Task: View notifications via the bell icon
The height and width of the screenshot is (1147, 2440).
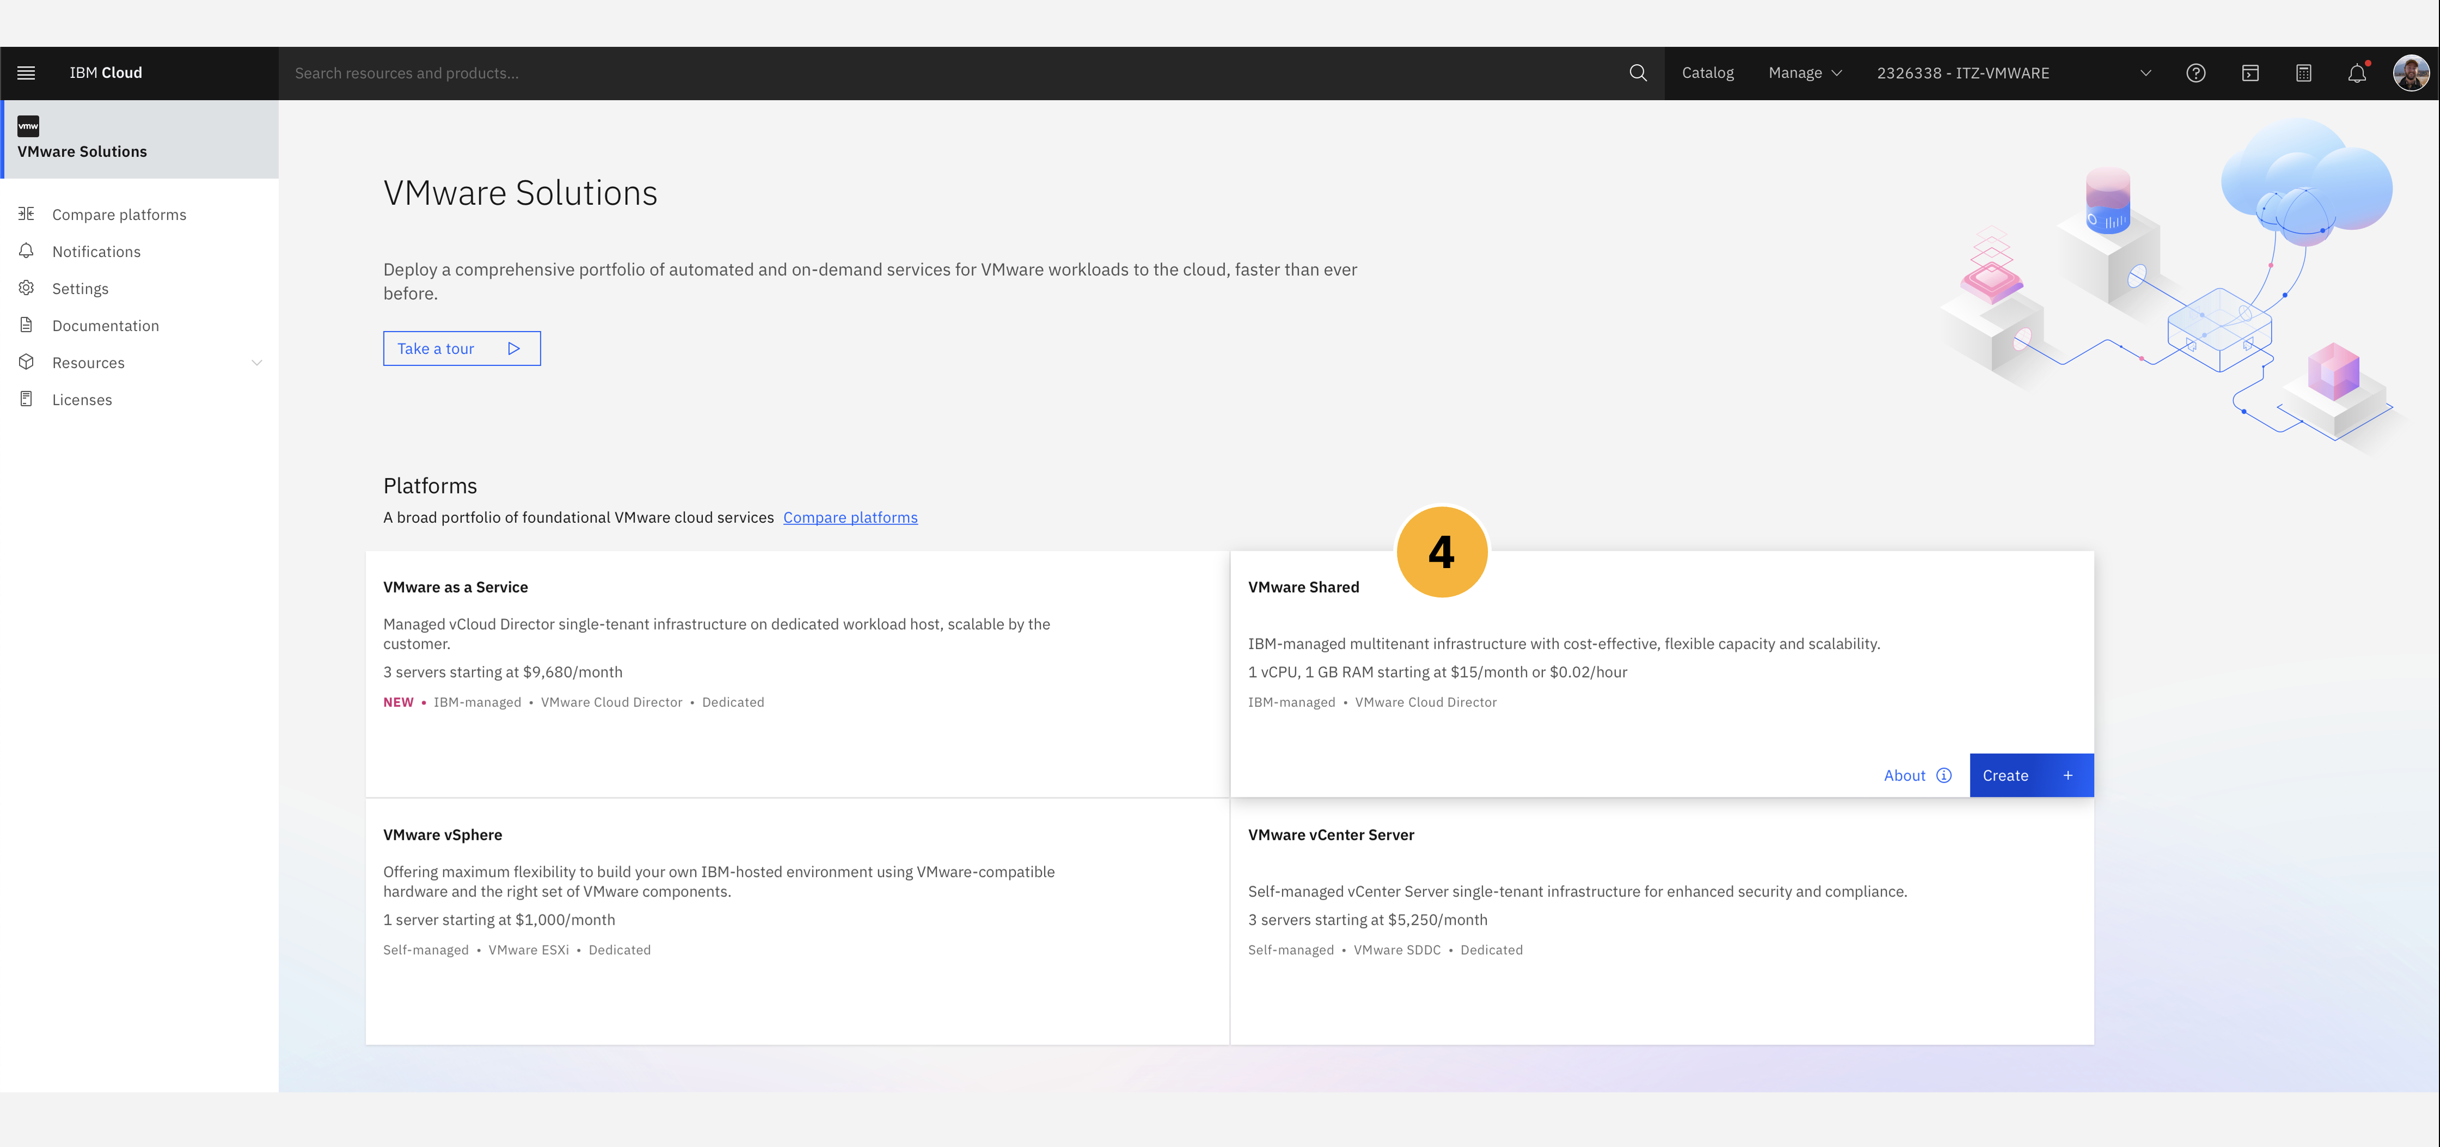Action: pyautogui.click(x=2358, y=72)
